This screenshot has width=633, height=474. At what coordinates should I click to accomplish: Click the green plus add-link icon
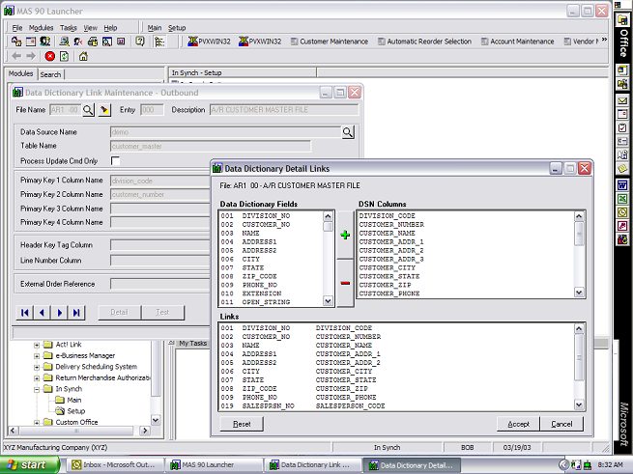click(x=345, y=235)
